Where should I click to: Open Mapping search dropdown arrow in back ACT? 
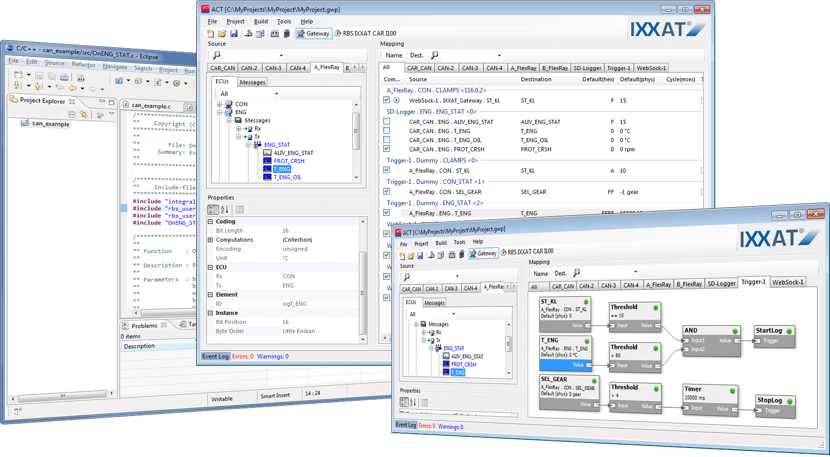[499, 55]
